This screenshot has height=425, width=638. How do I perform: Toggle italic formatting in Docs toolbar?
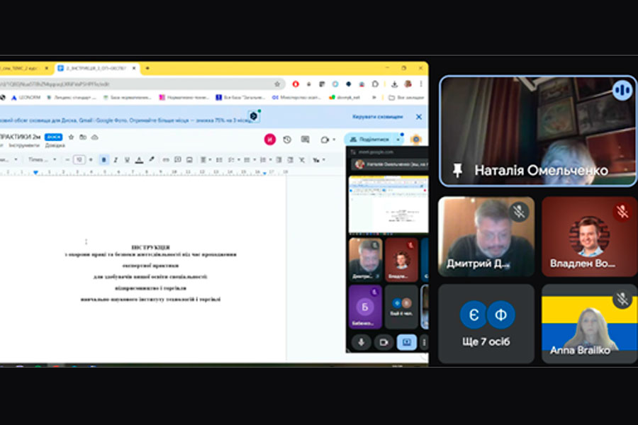(116, 160)
